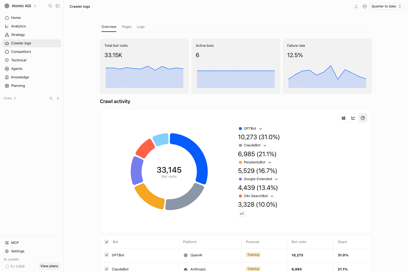This screenshot has height=272, width=408.
Task: Expand the PerplexityBot legend dropdown
Action: pos(270,162)
